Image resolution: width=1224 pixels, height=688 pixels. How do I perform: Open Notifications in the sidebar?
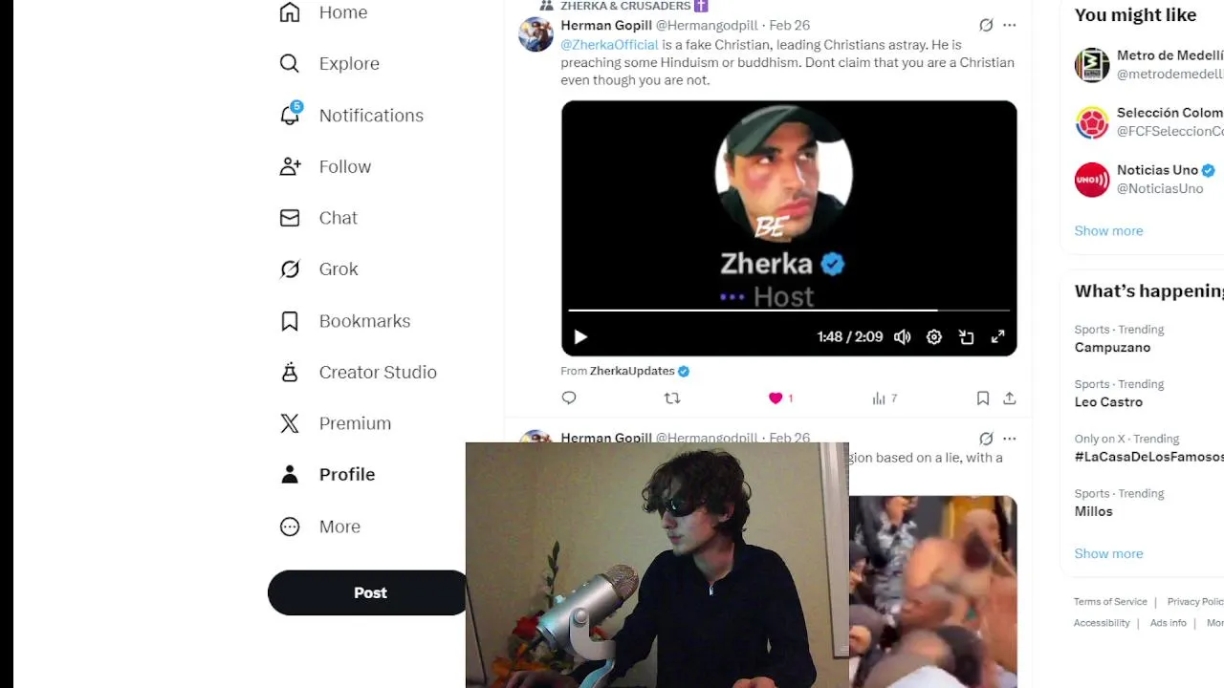tap(351, 115)
